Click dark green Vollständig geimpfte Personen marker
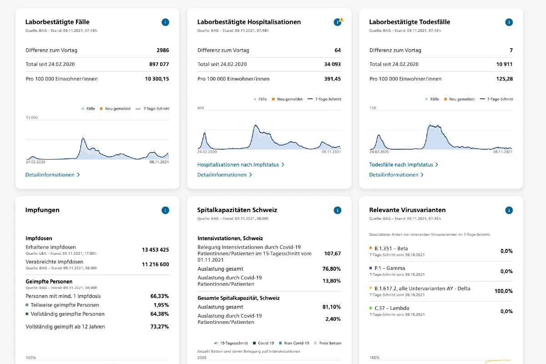 coord(27,314)
